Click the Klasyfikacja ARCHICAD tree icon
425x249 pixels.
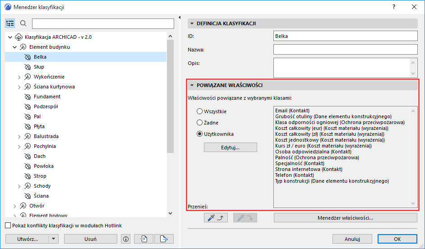pyautogui.click(x=18, y=37)
